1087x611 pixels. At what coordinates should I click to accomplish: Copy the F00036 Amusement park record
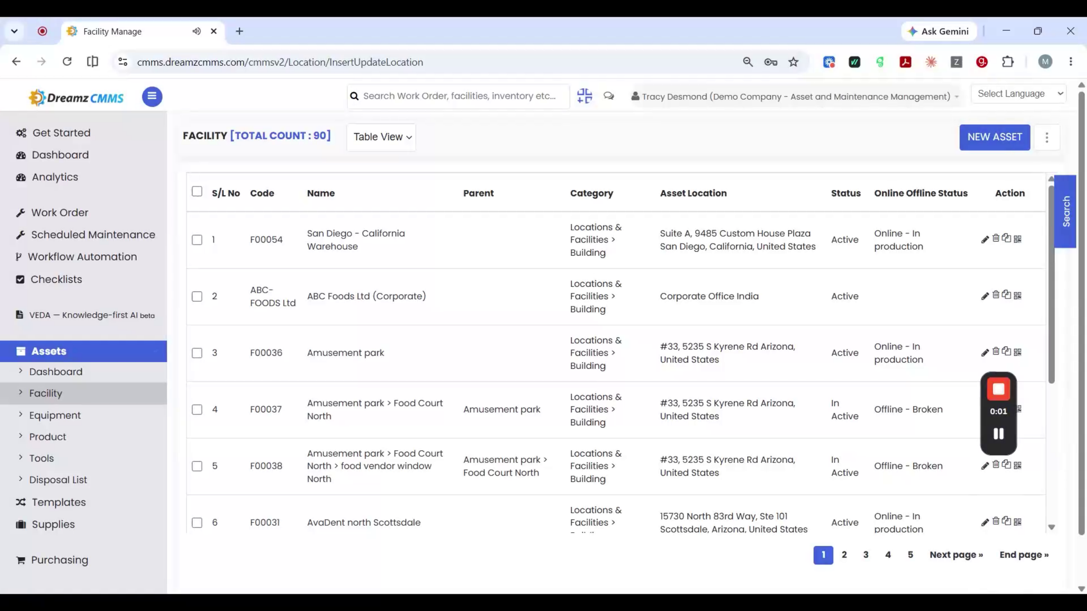[x=1006, y=351]
